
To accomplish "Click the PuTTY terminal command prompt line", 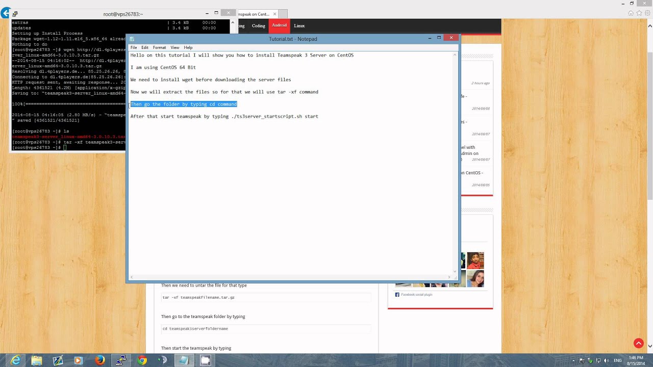I will [39, 147].
